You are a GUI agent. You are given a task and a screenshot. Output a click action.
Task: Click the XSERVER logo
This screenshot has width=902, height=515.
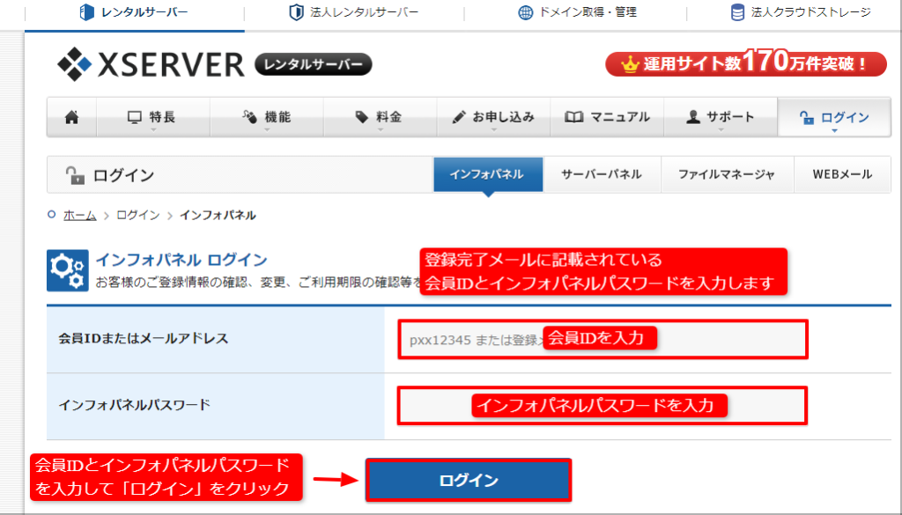151,64
